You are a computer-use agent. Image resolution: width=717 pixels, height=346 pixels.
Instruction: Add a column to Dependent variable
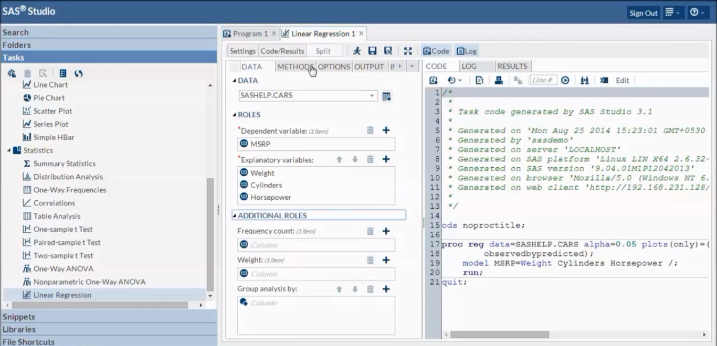click(386, 130)
